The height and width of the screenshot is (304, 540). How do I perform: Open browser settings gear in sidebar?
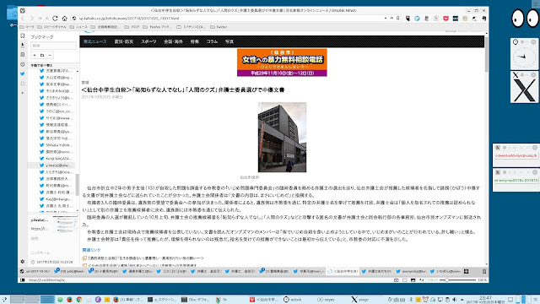click(23, 262)
